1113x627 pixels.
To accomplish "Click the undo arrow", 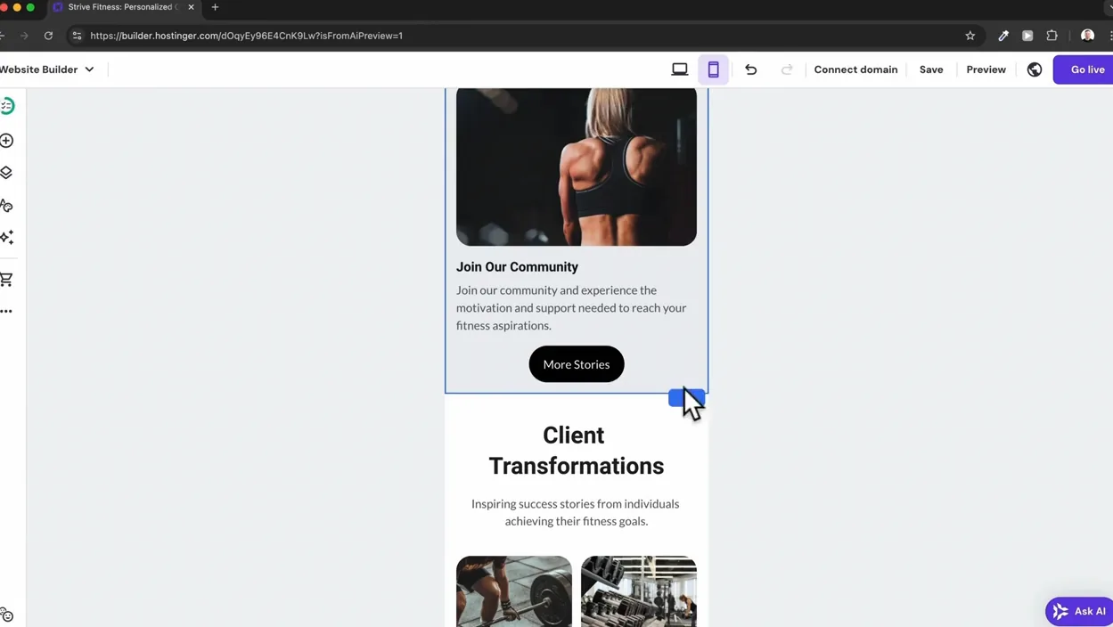I will tap(751, 69).
